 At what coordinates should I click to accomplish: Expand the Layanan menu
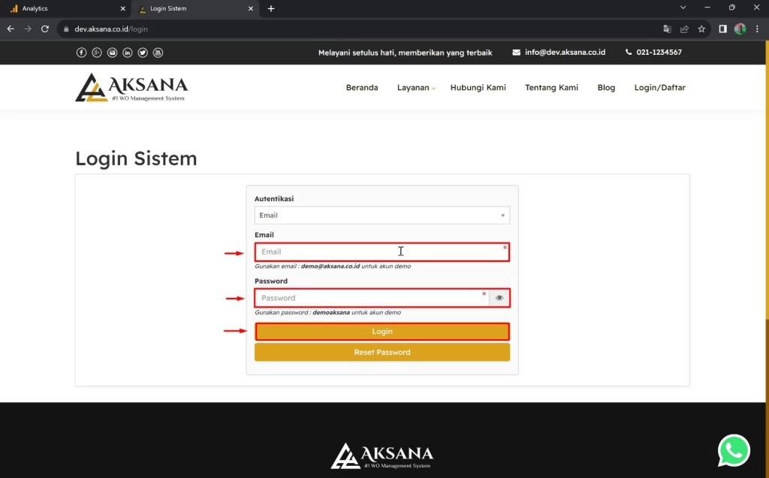pos(416,88)
